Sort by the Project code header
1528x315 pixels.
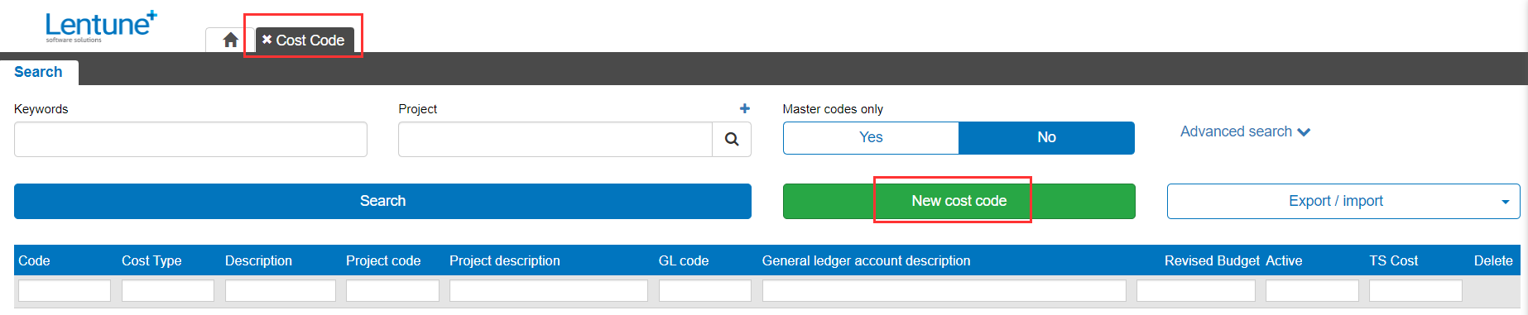(383, 260)
